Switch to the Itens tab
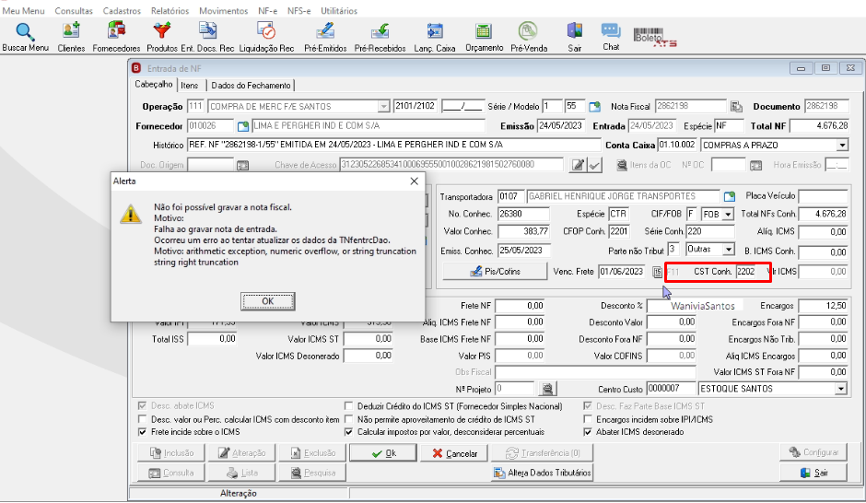This screenshot has width=866, height=503. [x=190, y=85]
